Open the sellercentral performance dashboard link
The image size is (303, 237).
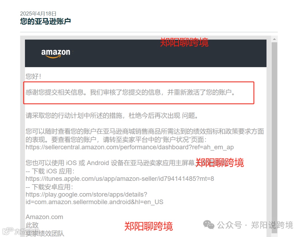[130, 147]
